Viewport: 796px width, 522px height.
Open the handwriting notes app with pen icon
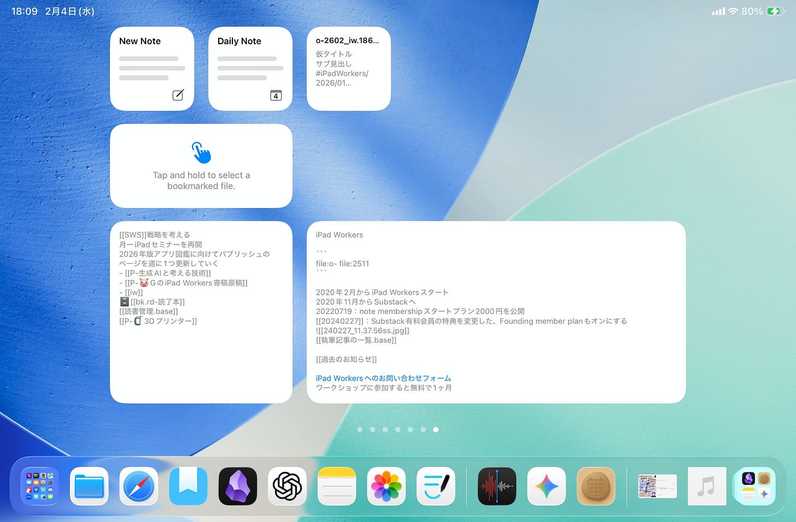tap(436, 486)
